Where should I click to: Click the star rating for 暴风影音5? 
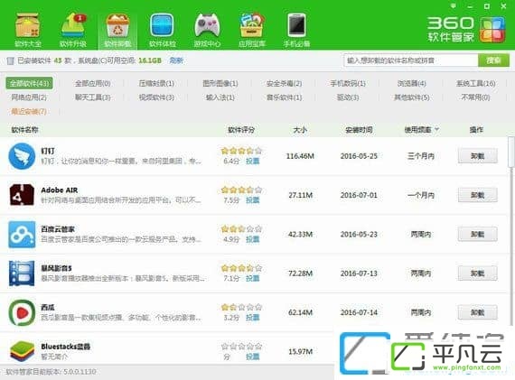coord(241,268)
